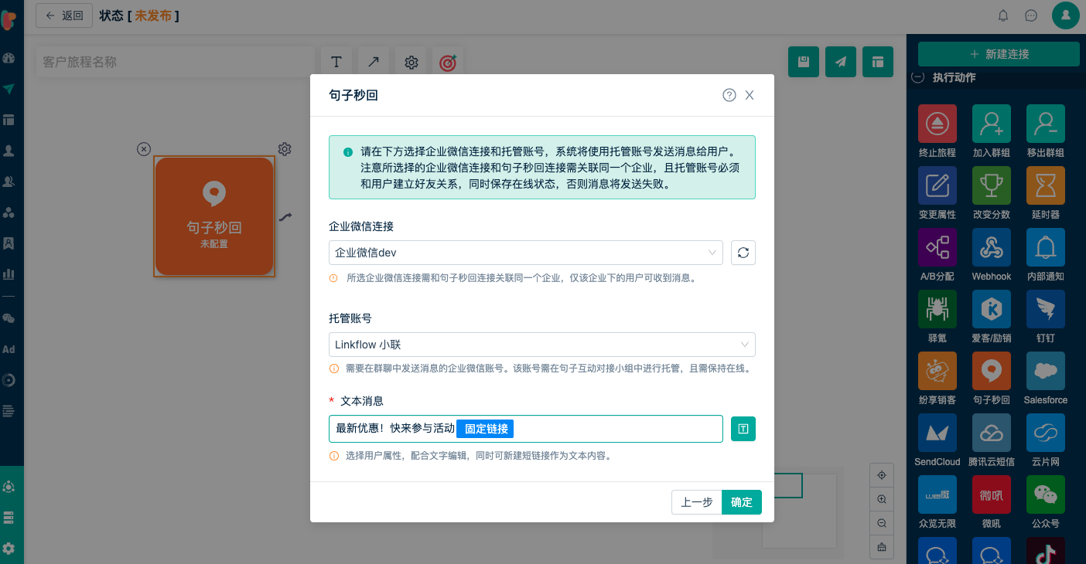Screen dimensions: 1086x564
Task: Select the 众览无限 action icon
Action: [x=937, y=494]
